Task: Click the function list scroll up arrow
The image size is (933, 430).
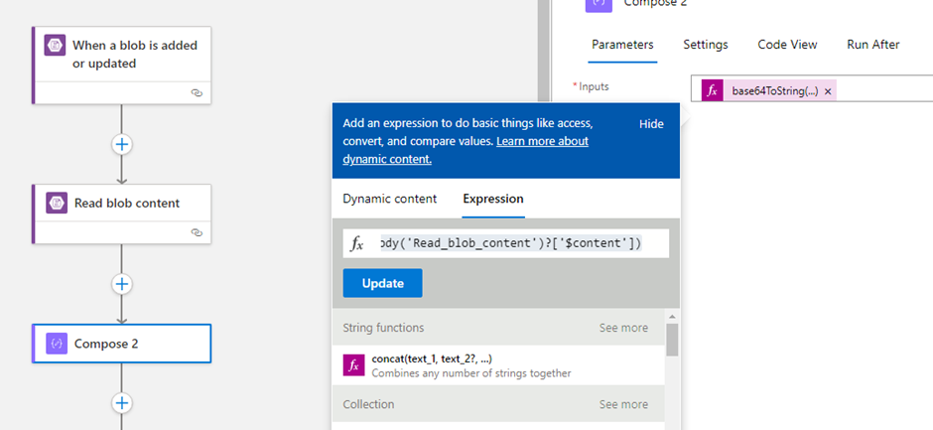Action: (672, 317)
